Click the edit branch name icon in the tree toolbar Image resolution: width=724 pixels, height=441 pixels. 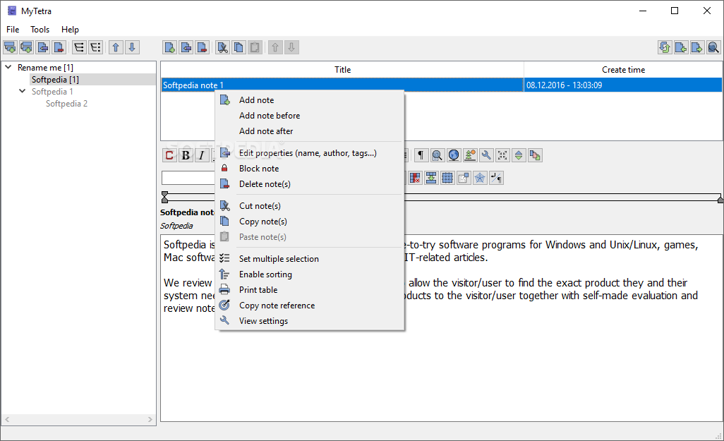42,47
